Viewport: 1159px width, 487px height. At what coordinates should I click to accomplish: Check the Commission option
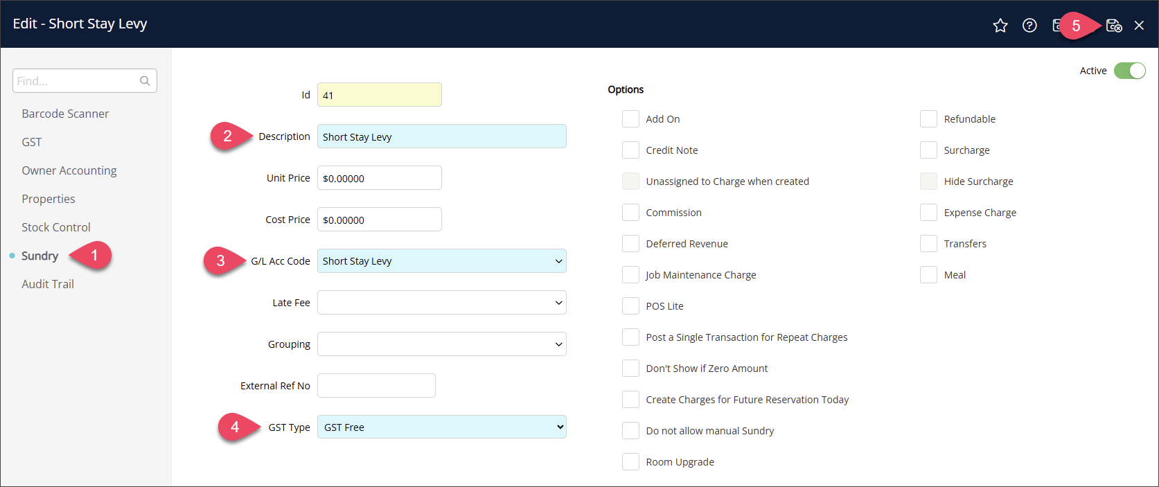click(x=630, y=213)
